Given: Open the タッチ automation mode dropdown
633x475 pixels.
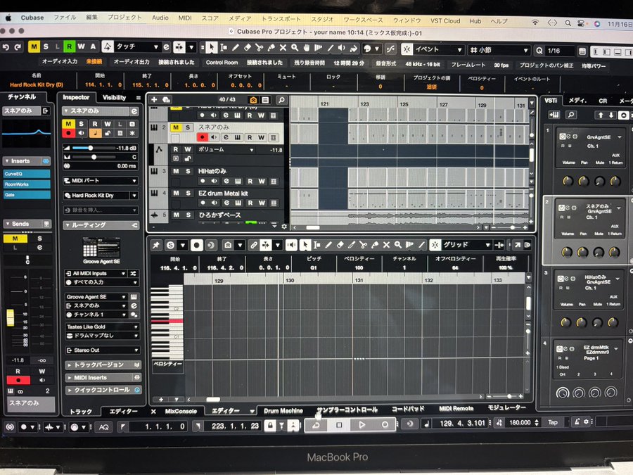Looking at the screenshot, I should (137, 47).
